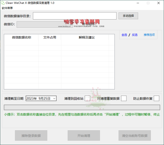Screen dimensions: 164x145
Task: Open the 微信ID dropdown
Action: [x=45, y=25]
